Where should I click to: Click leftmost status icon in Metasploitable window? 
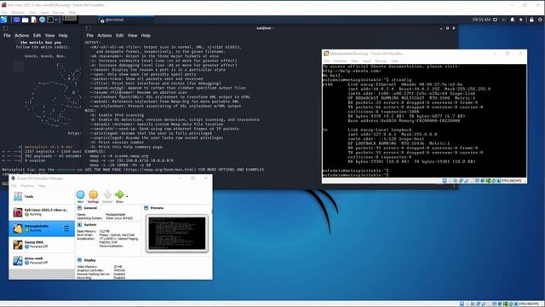tap(445, 181)
